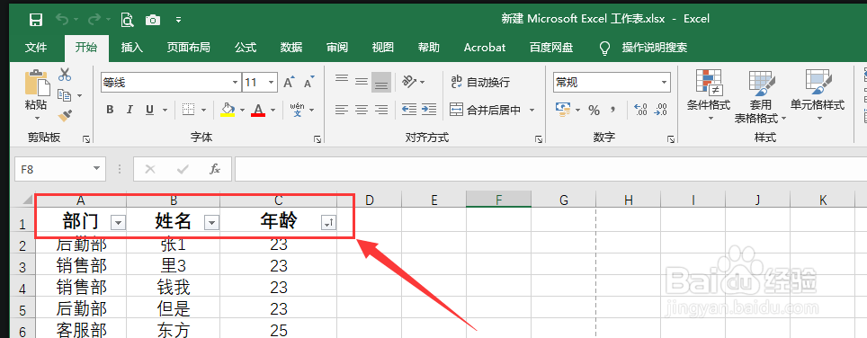Open the 字体 group dialog launcher
Viewport: 867px width, 338px height.
[x=318, y=139]
